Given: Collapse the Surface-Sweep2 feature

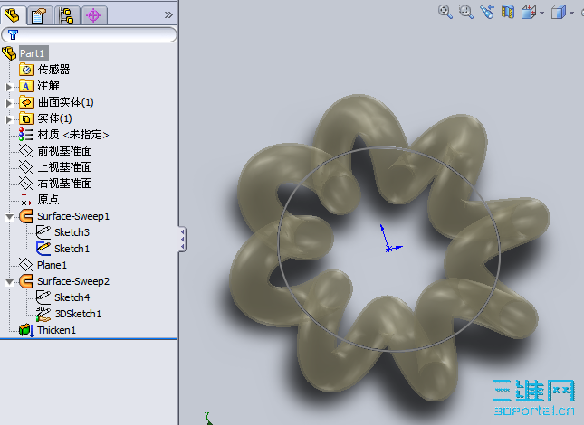Looking at the screenshot, I should pyautogui.click(x=9, y=282).
